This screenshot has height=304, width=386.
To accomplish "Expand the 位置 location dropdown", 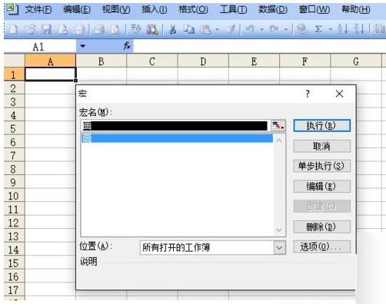I will click(x=279, y=247).
